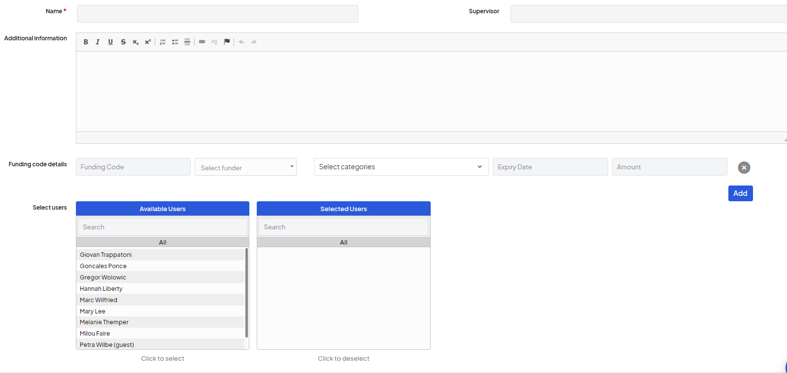The image size is (787, 373).
Task: Pick Hannah Liberty from available users
Action: click(x=102, y=289)
